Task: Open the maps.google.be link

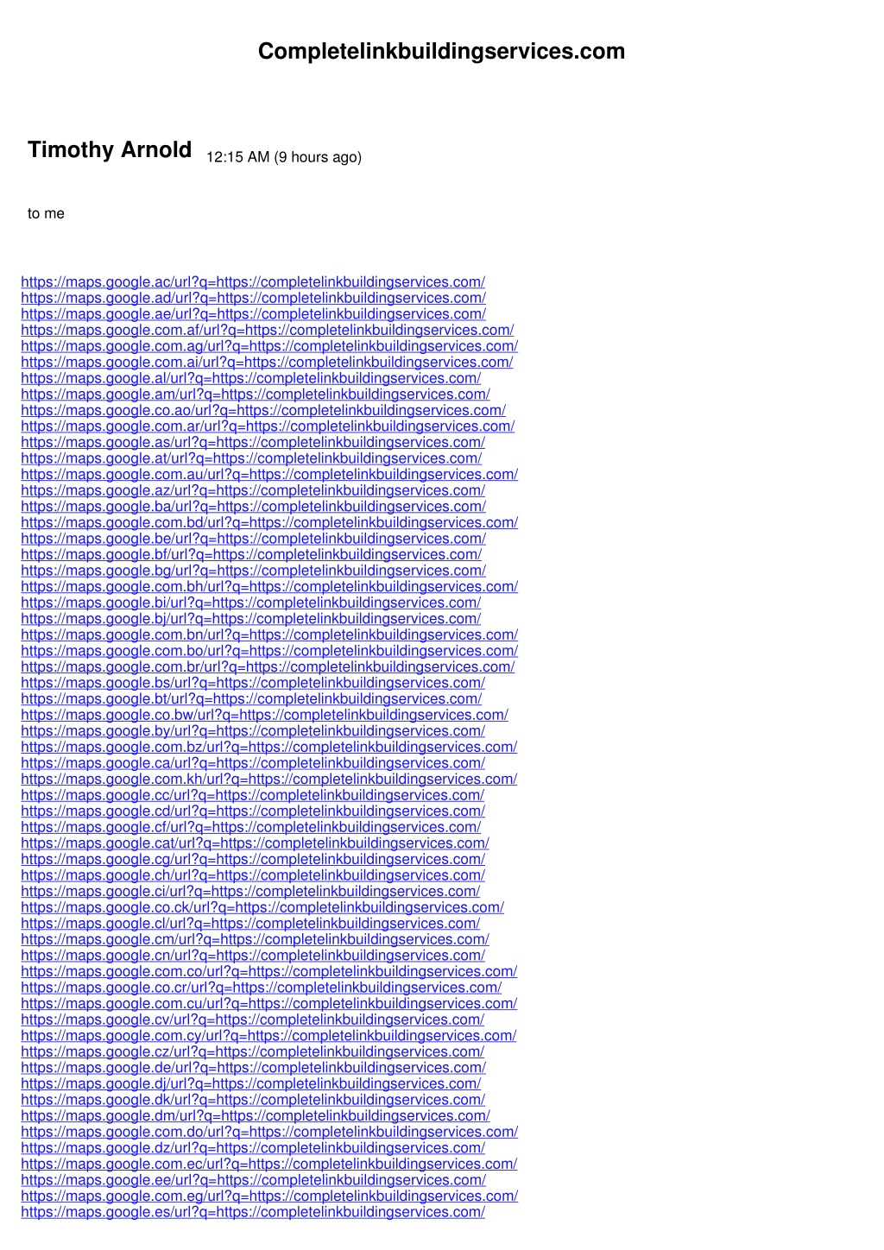Action: point(253,539)
